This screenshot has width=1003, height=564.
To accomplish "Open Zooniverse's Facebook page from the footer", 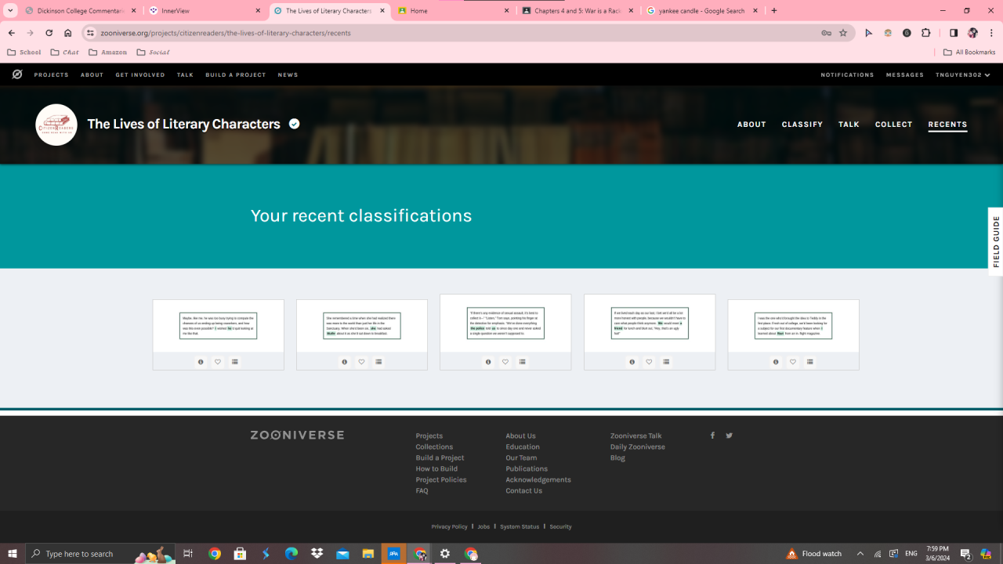I will click(x=712, y=436).
